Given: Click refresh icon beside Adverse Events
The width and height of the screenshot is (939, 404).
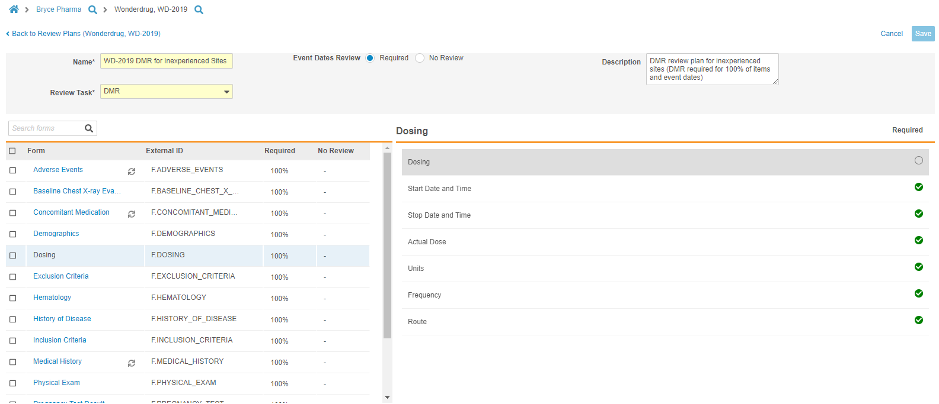Looking at the screenshot, I should (132, 172).
